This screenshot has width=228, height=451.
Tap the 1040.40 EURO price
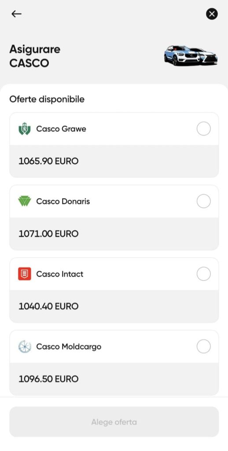[48, 306]
